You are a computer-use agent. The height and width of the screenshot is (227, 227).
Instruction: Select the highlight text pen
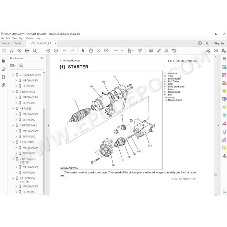click(159, 51)
